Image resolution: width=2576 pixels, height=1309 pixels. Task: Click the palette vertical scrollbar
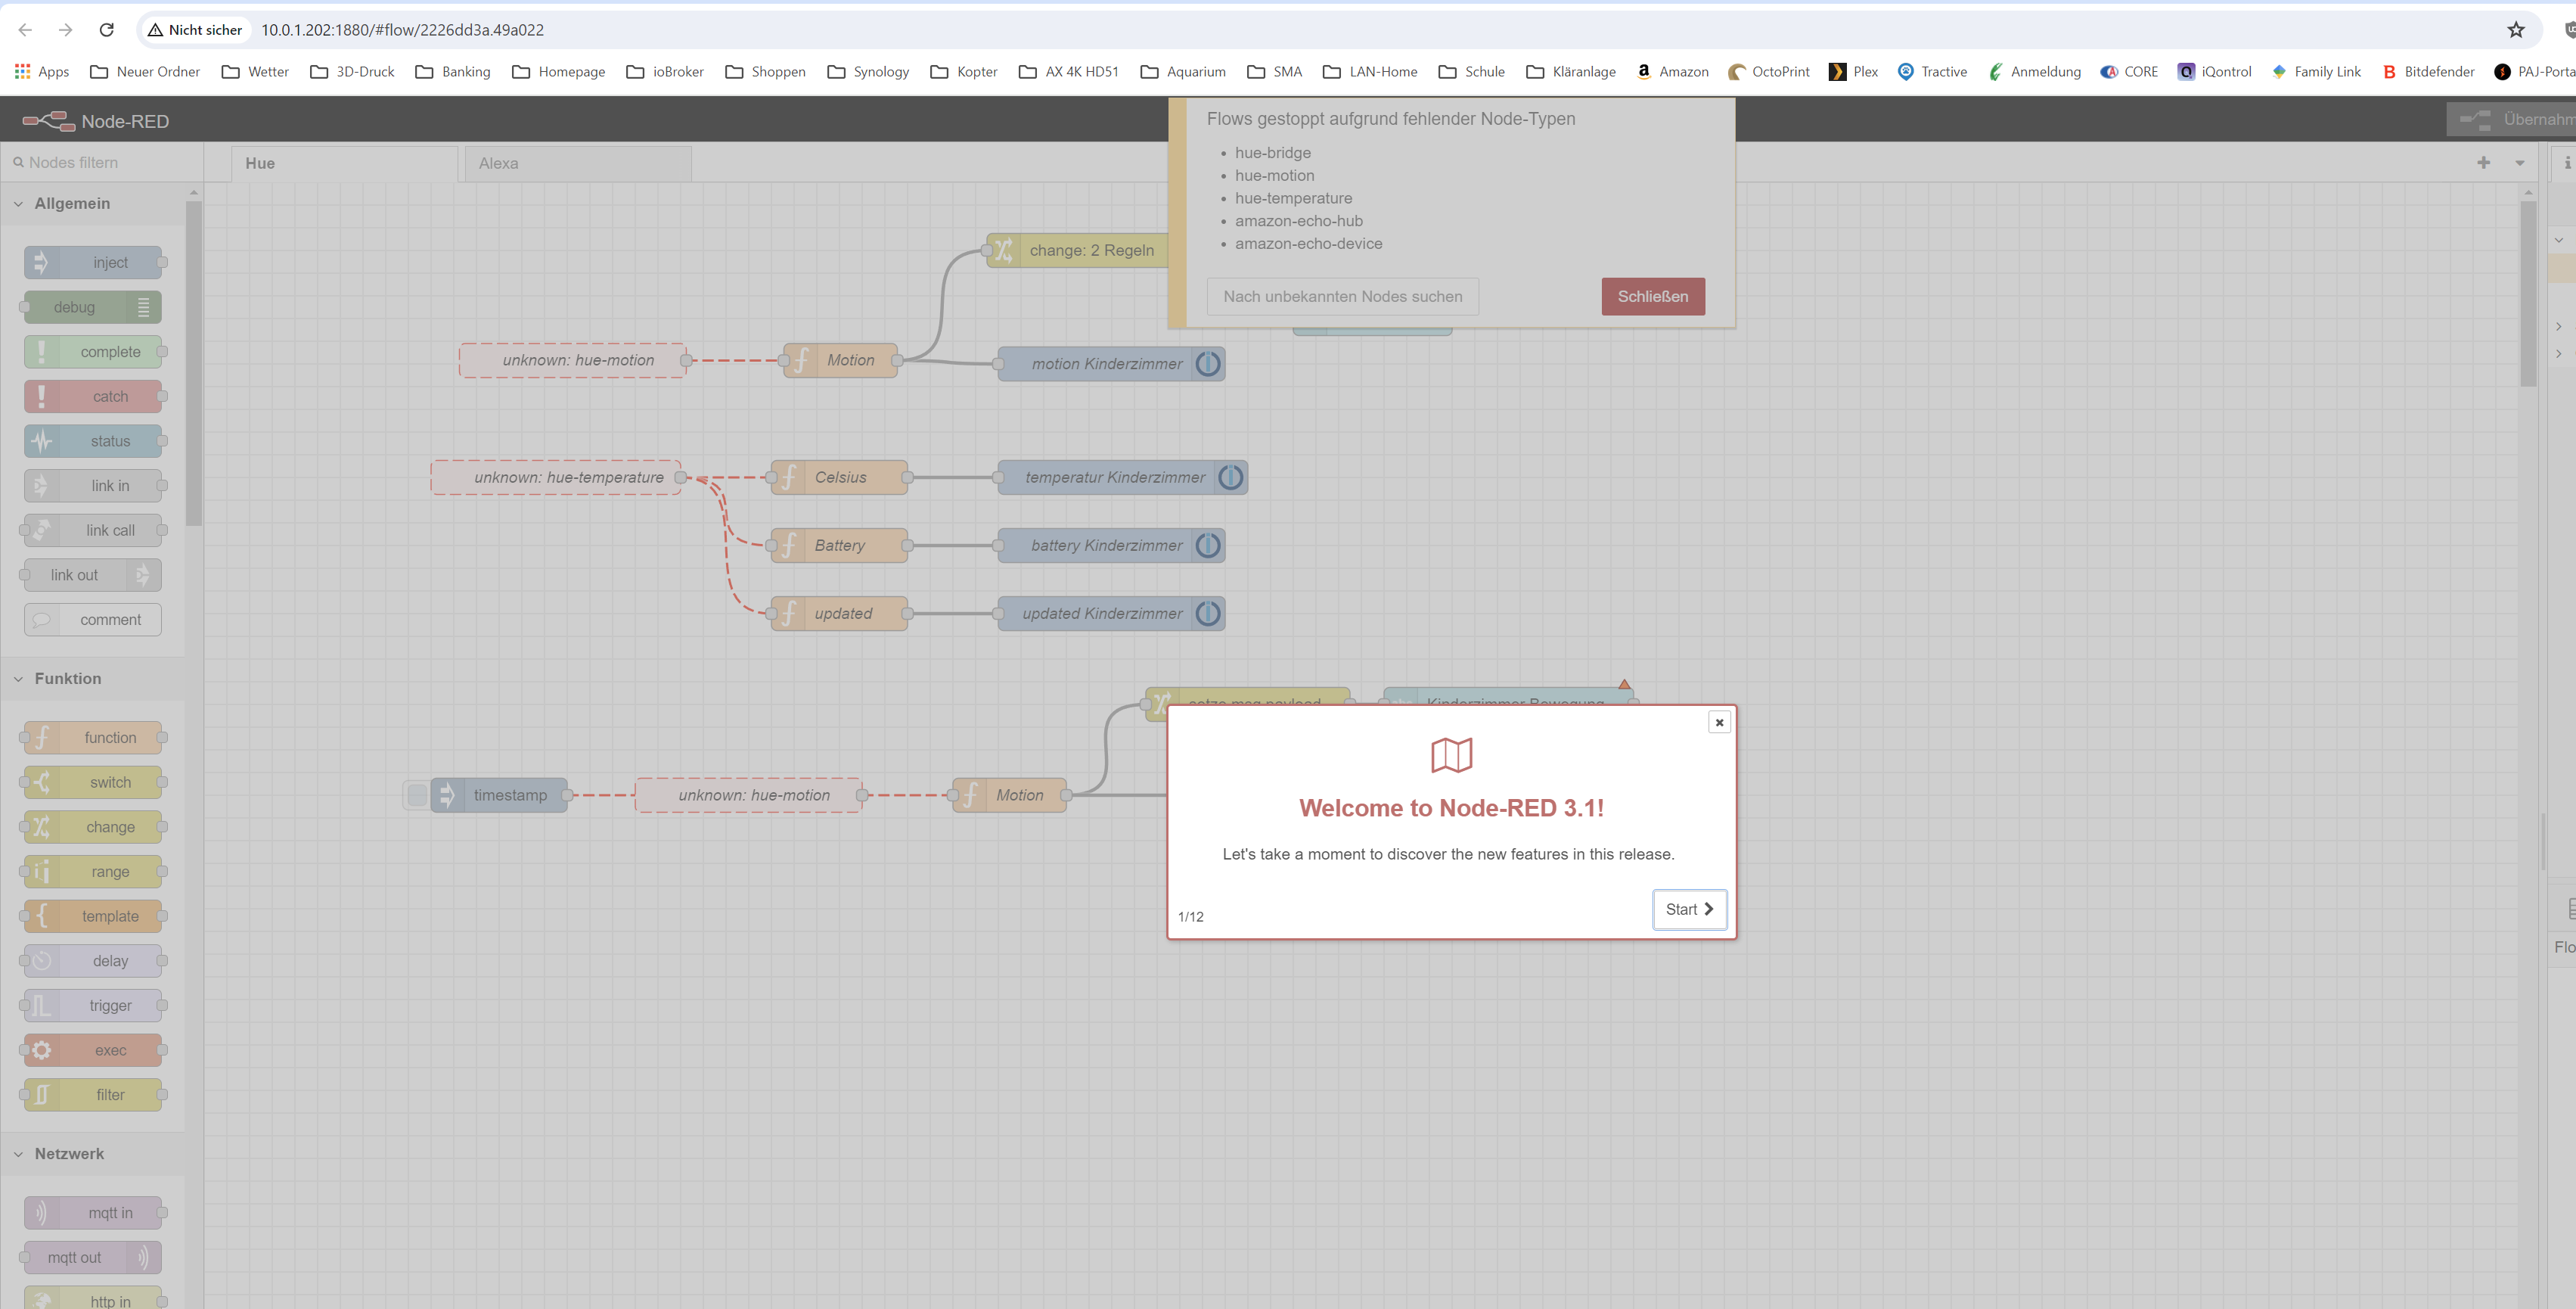[194, 363]
